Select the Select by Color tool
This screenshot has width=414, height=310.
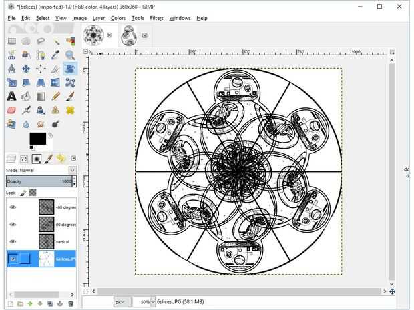click(70, 41)
